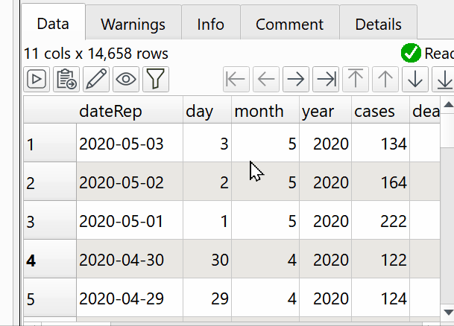Select row 4 header
The height and width of the screenshot is (326, 454).
click(x=49, y=260)
